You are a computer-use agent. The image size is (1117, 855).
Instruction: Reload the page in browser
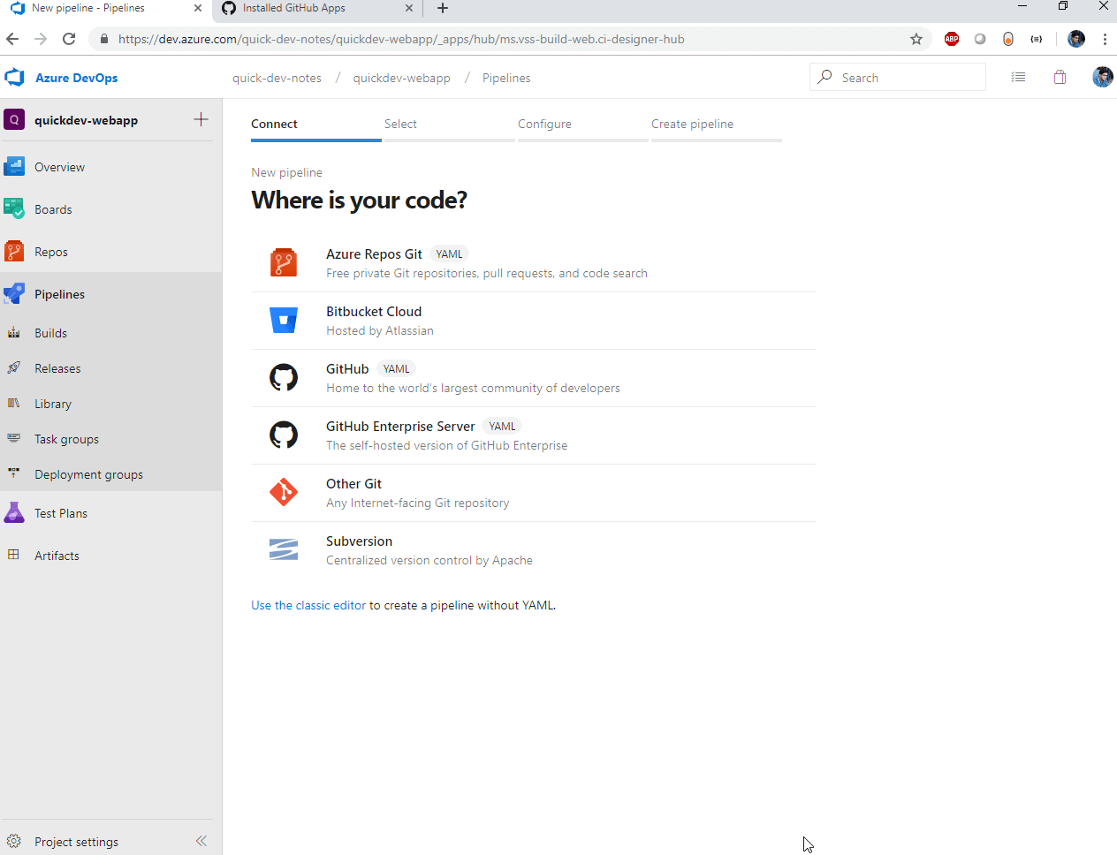click(x=69, y=39)
